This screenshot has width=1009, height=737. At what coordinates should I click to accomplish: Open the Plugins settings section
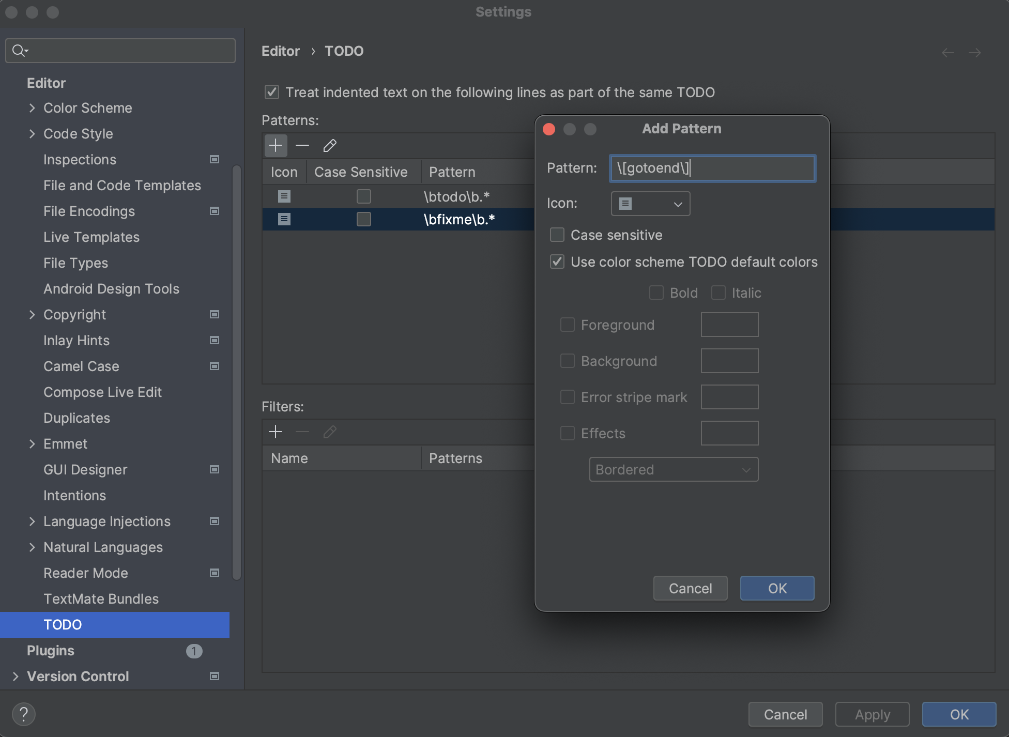tap(51, 651)
